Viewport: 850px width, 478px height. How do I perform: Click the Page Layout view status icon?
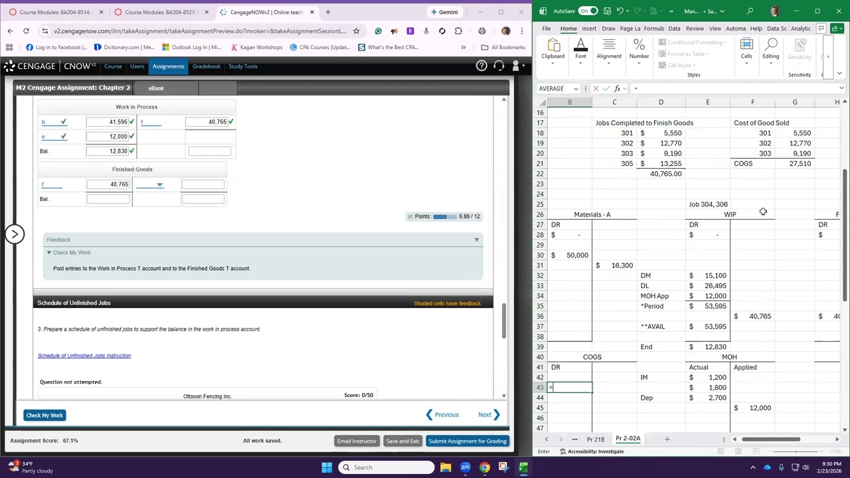(738, 451)
